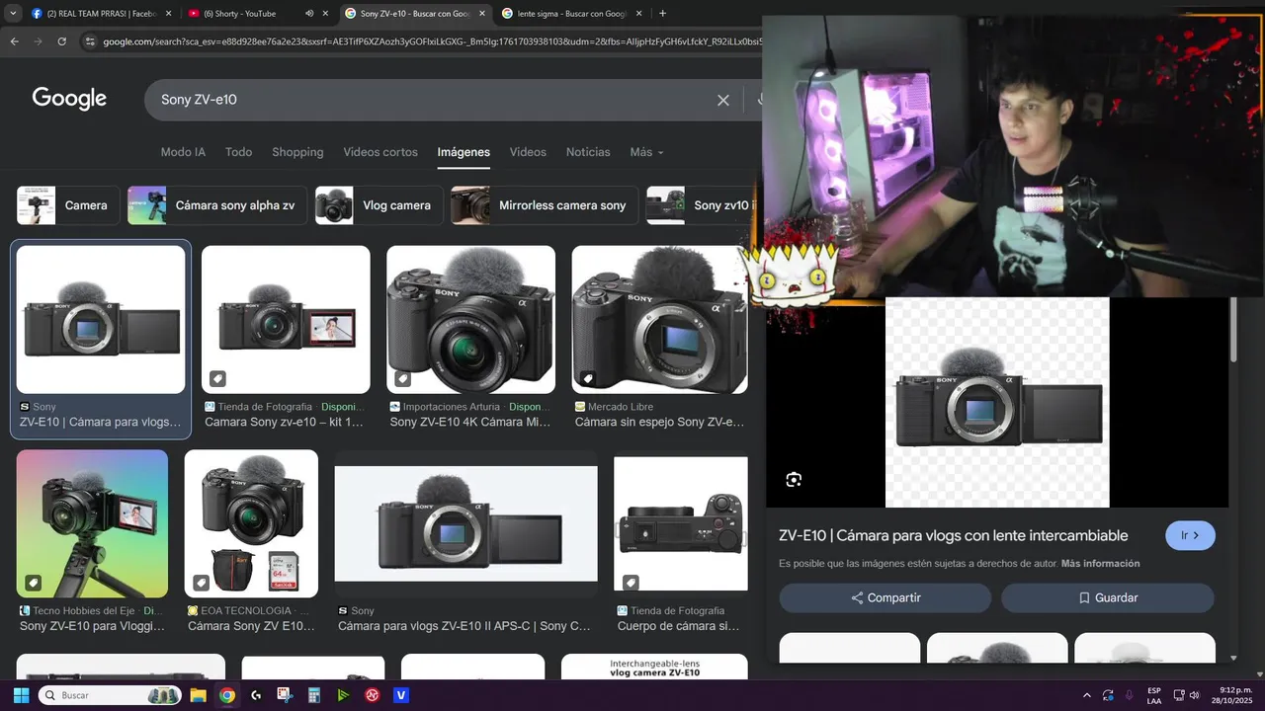
Task: Click the Compartir button
Action: point(885,597)
